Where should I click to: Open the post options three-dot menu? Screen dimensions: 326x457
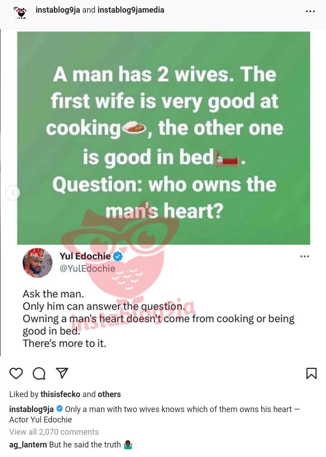(x=310, y=11)
